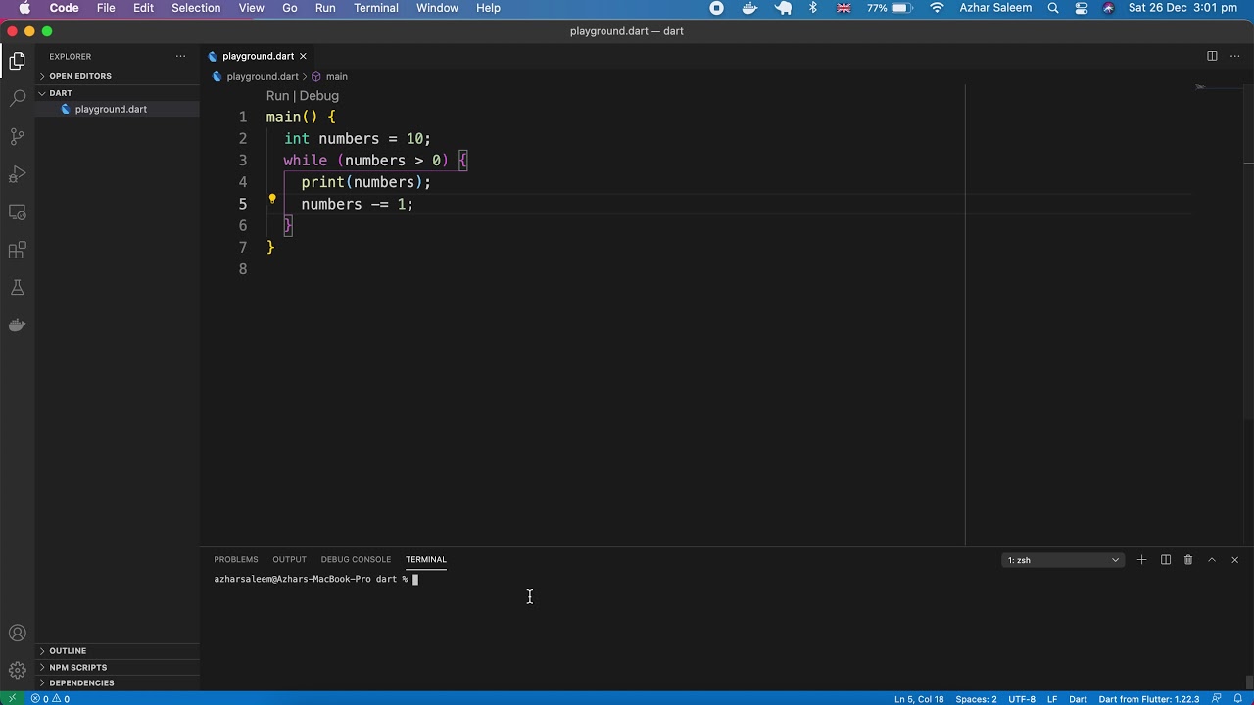
Task: Open the Remote Explorer icon
Action: [17, 212]
